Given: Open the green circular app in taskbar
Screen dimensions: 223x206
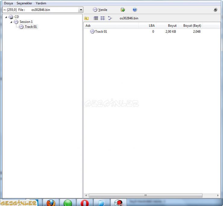Looking at the screenshot, I should 68,203.
